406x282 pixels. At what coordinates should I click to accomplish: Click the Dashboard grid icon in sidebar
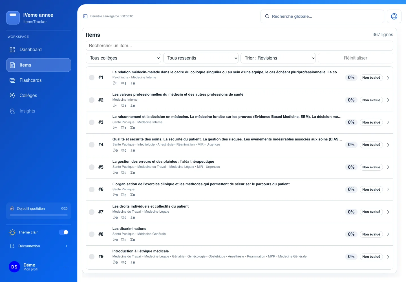click(12, 50)
